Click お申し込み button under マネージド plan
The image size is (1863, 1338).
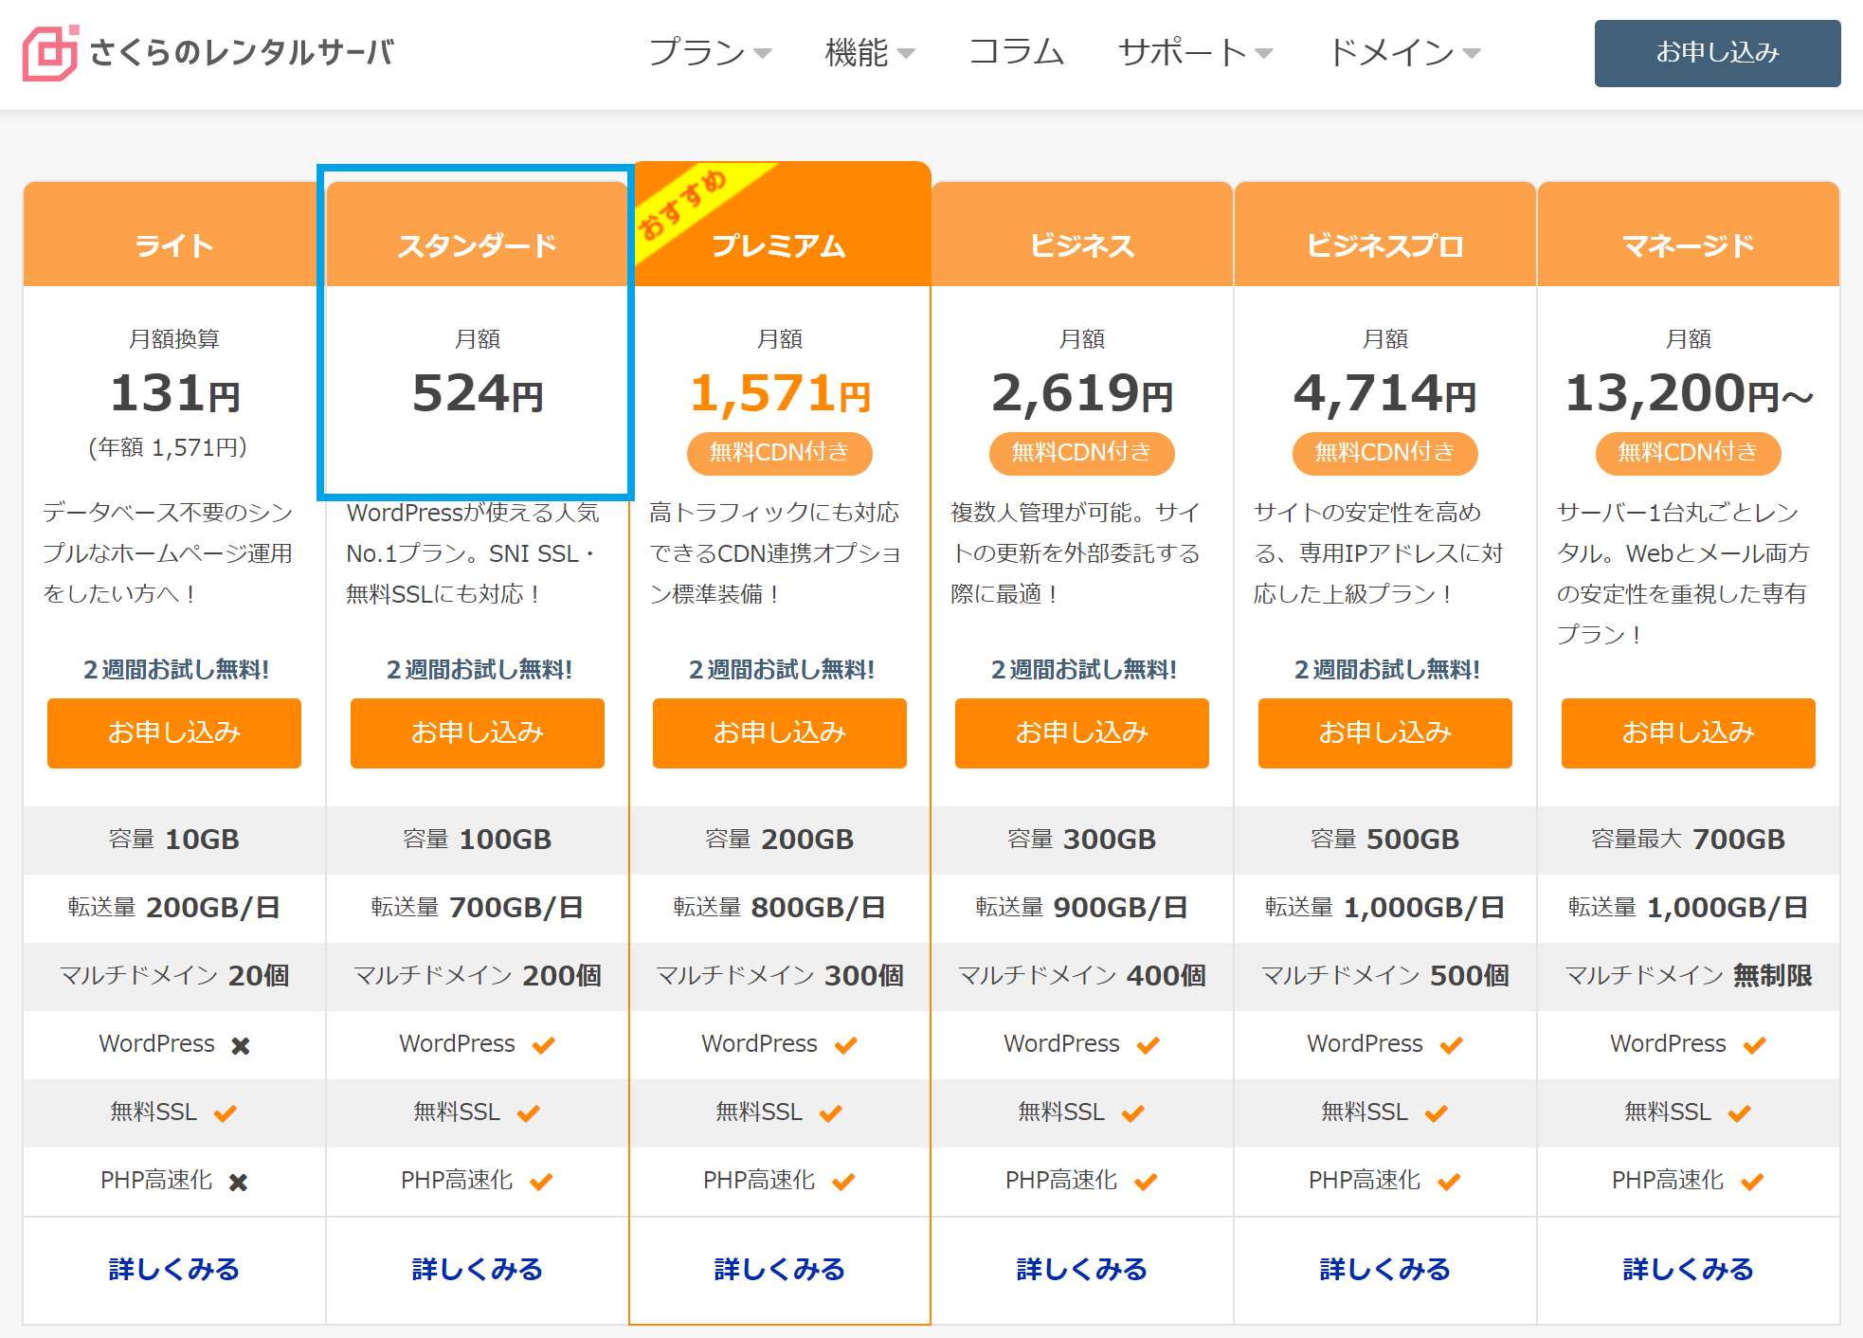click(1688, 732)
